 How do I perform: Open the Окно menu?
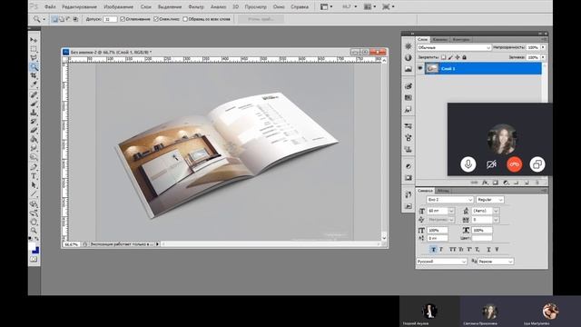click(279, 6)
